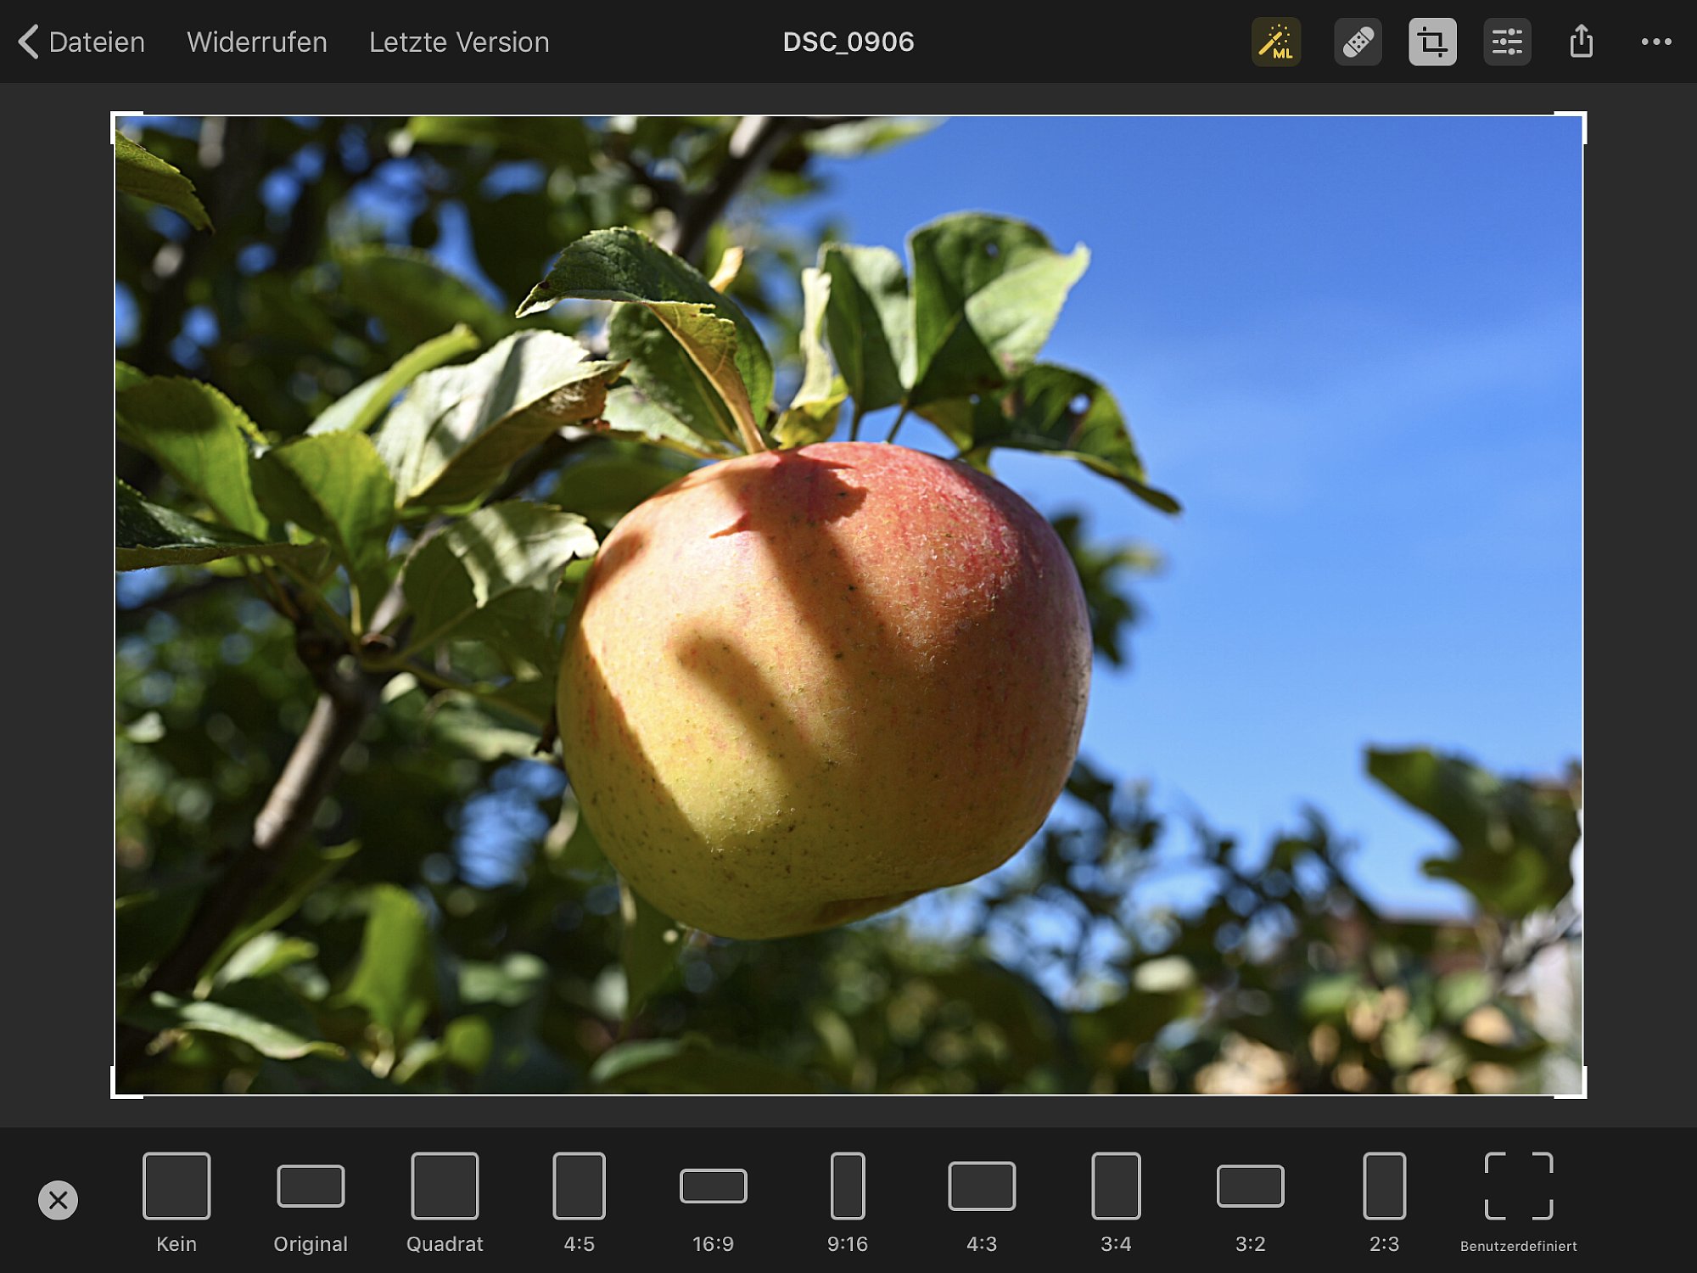This screenshot has width=1697, height=1273.
Task: Go back to Dateien
Action: click(82, 42)
